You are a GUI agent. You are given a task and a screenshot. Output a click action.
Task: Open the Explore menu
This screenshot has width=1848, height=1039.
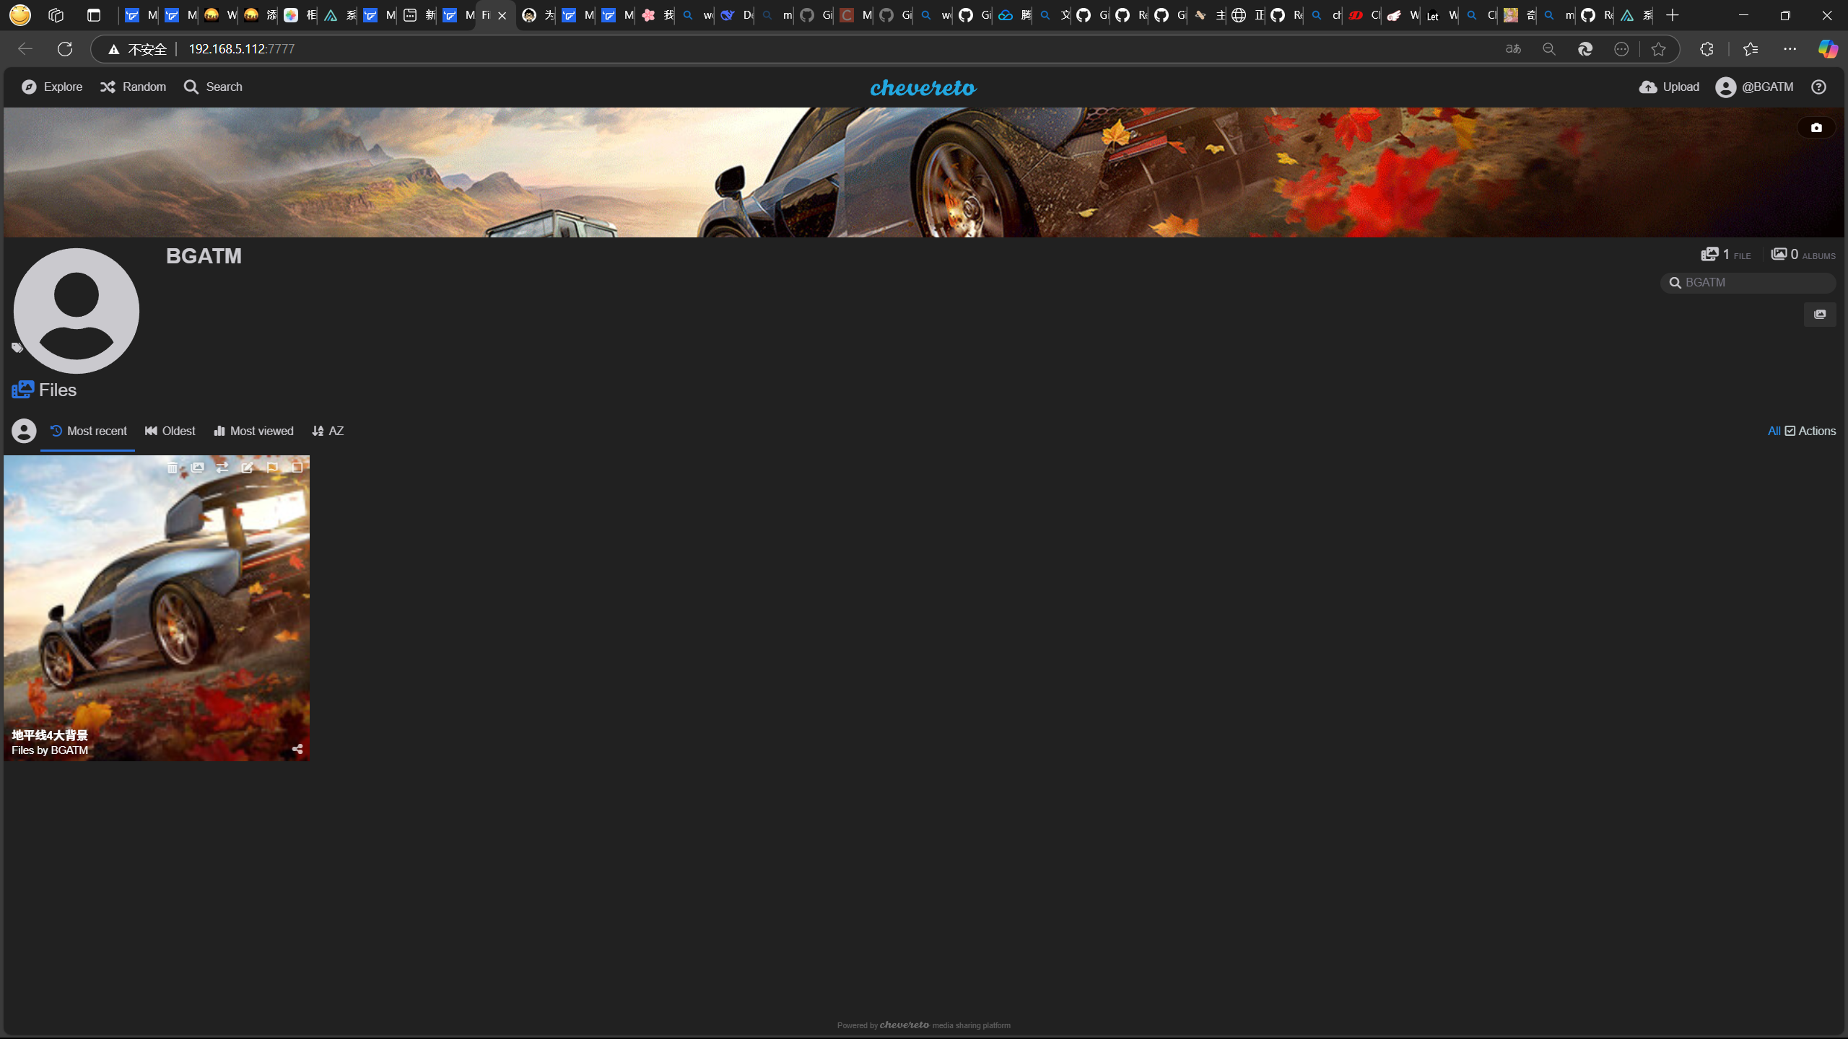point(52,87)
